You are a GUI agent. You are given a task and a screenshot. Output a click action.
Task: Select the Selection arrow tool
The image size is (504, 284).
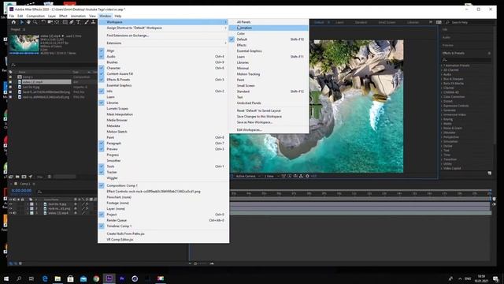pos(21,22)
